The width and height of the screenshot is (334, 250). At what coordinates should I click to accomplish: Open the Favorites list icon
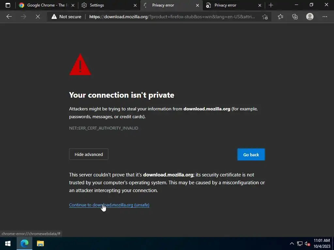pos(281,17)
